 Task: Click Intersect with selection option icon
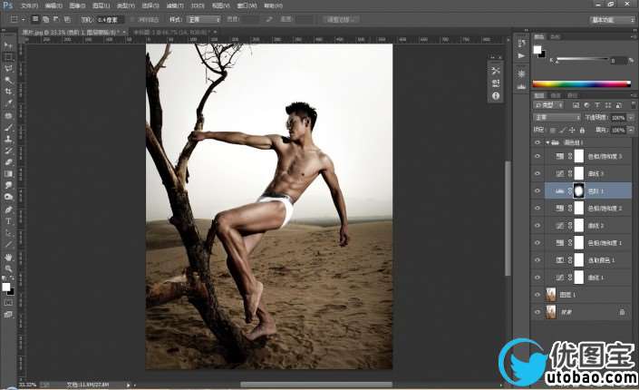click(67, 19)
